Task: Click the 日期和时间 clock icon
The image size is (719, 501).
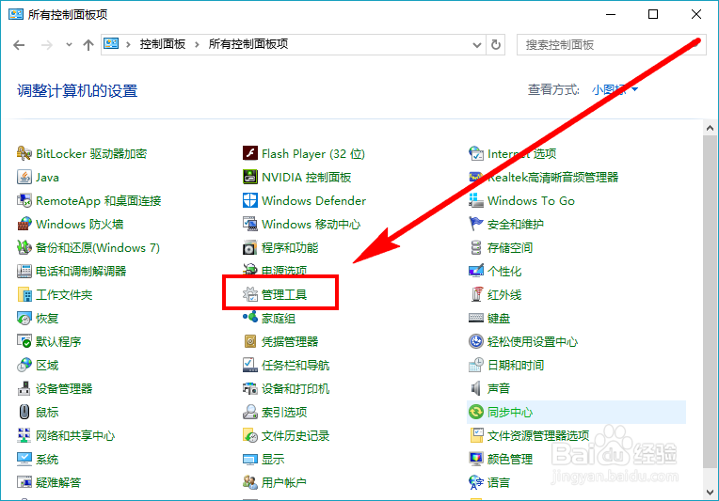Action: pyautogui.click(x=476, y=365)
